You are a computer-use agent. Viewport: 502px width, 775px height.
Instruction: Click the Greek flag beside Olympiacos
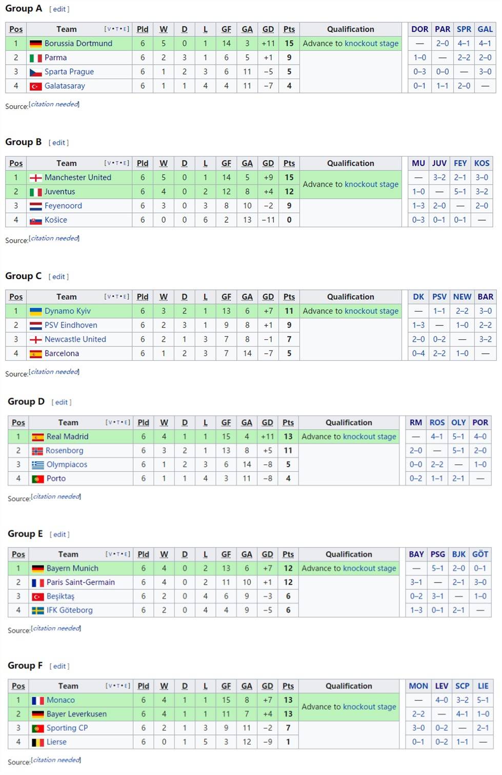click(37, 465)
